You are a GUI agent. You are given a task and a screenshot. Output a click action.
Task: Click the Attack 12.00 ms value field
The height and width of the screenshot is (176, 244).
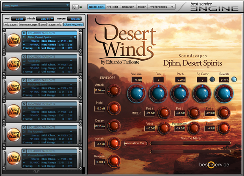pos(100,90)
